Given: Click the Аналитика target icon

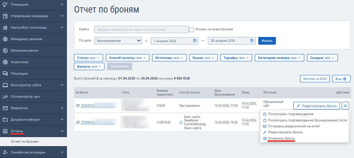Looking at the screenshot, I should click(5, 62).
